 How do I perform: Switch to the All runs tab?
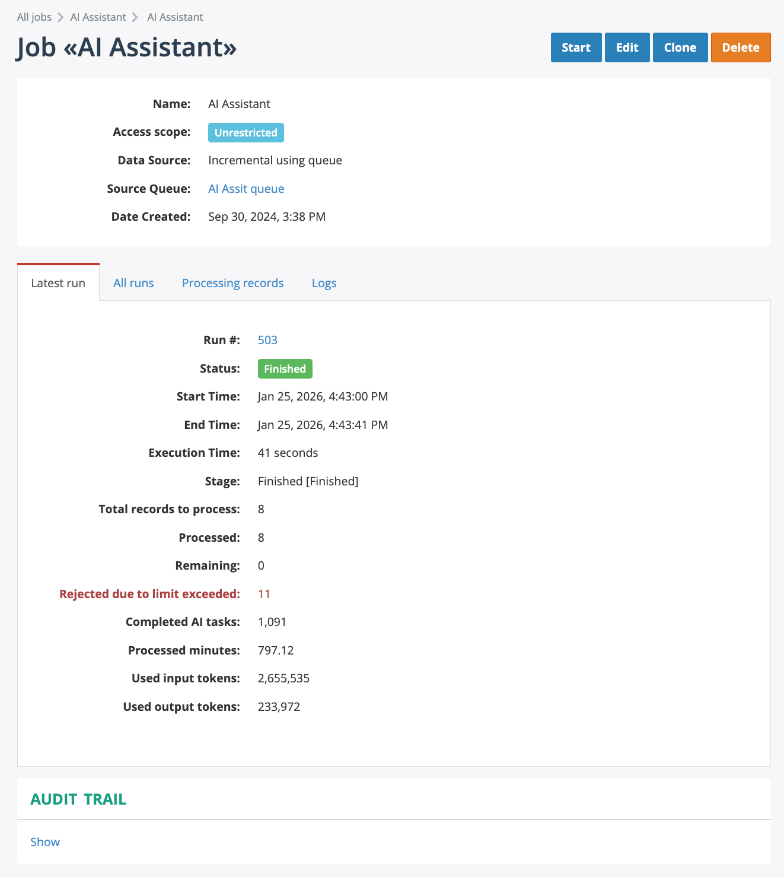coord(133,283)
